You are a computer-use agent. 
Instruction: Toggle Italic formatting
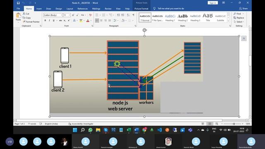click(x=49, y=21)
